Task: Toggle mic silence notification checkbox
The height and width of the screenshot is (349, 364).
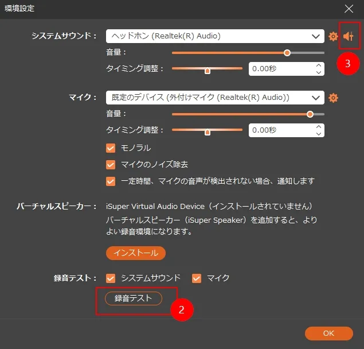Action: pos(111,181)
